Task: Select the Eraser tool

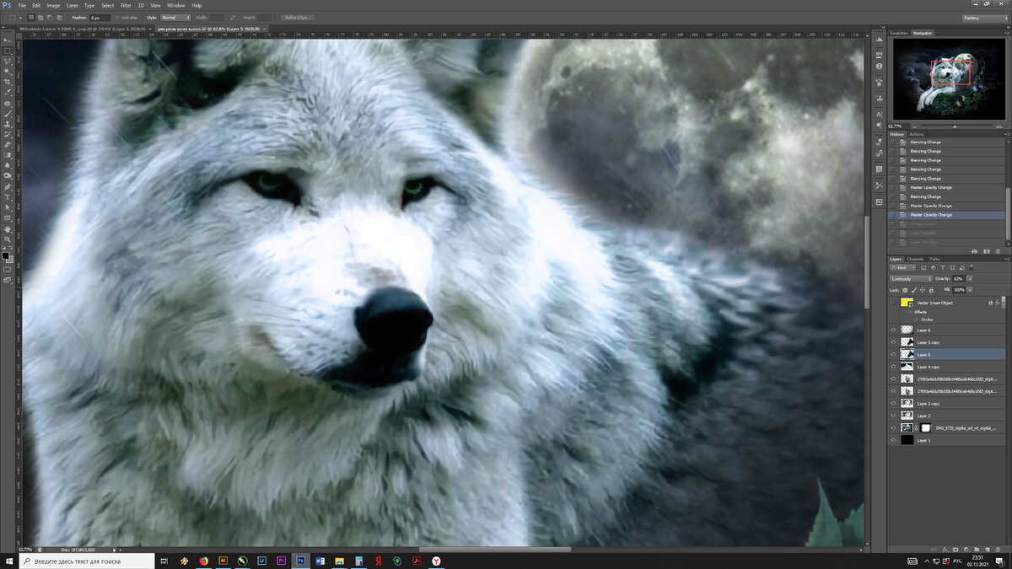Action: click(8, 145)
